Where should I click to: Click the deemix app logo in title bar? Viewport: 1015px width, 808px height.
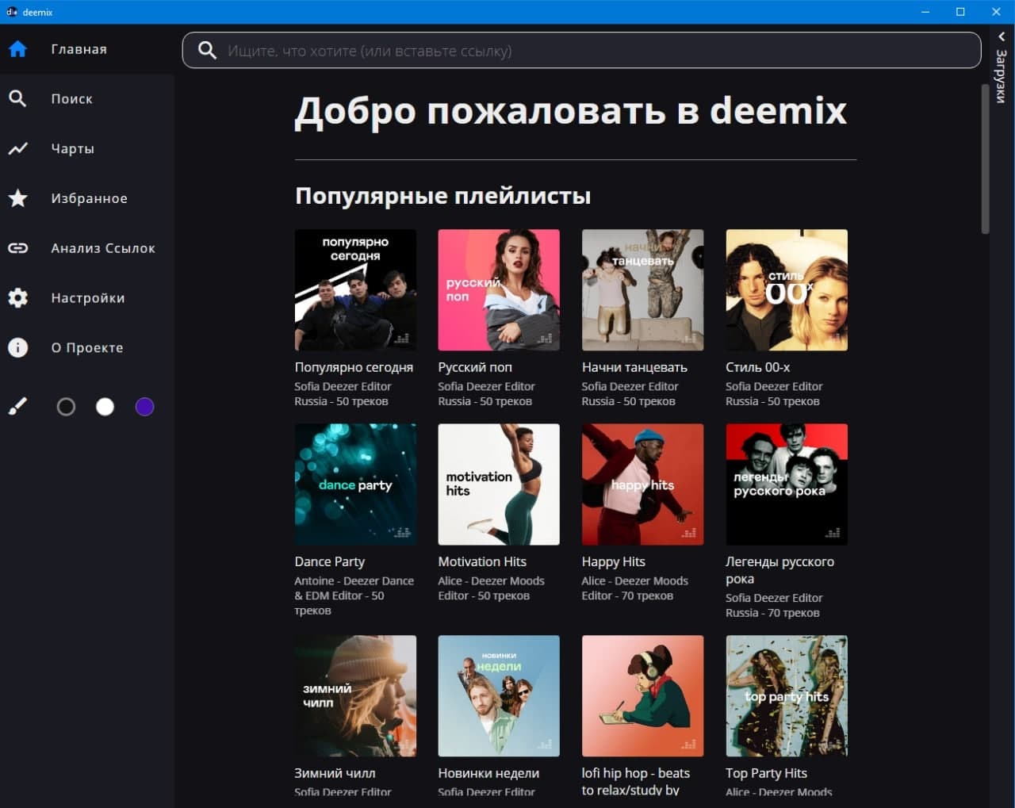coord(12,12)
